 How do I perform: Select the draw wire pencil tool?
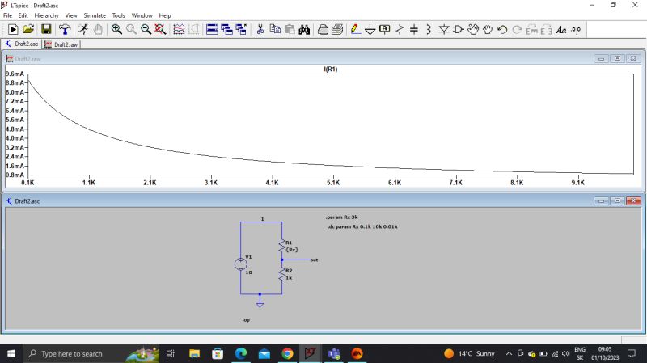click(355, 29)
